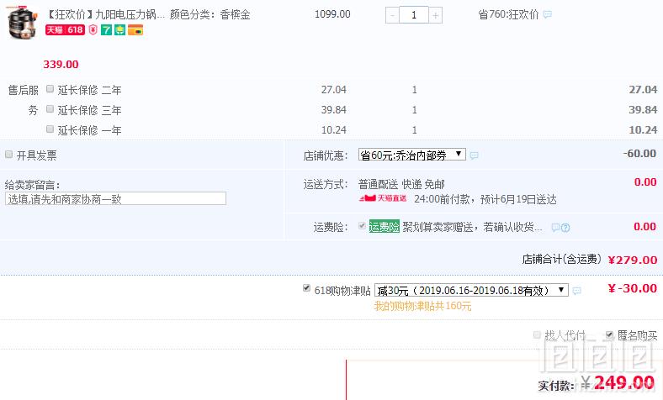The height and width of the screenshot is (400, 663).
Task: Toggle the 匿名购买 checkbox
Action: pyautogui.click(x=609, y=335)
